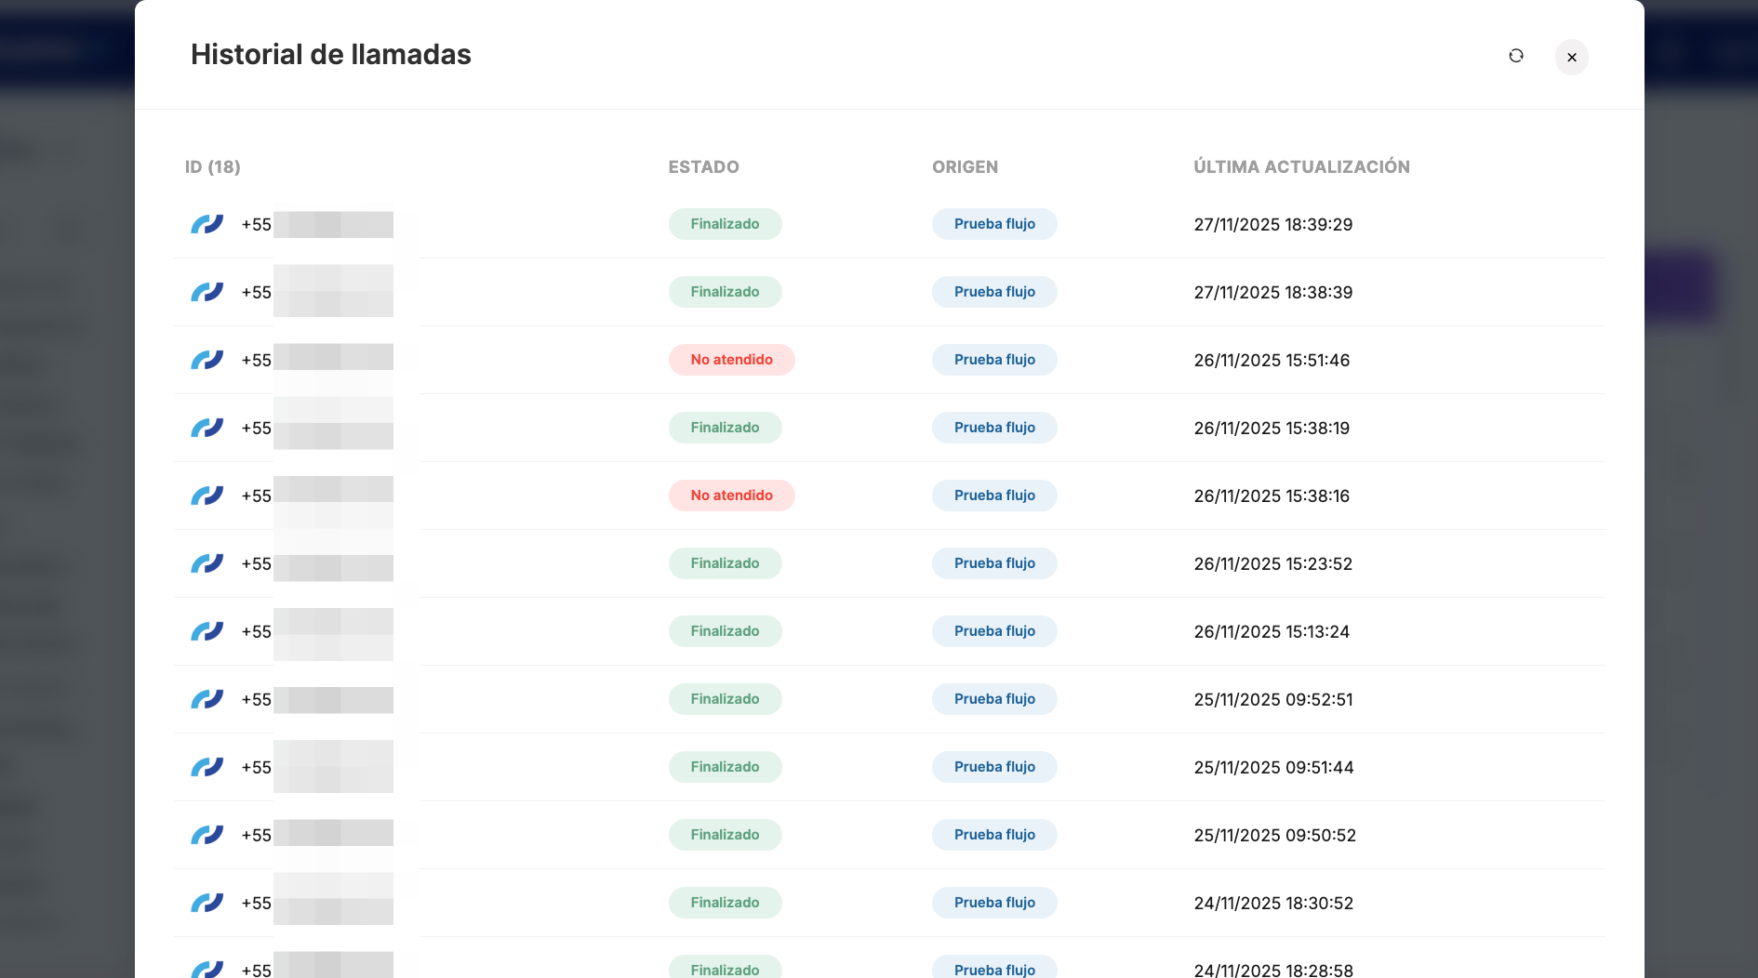Click the ORIGEN column header
Viewport: 1758px width, 978px height.
pos(965,167)
